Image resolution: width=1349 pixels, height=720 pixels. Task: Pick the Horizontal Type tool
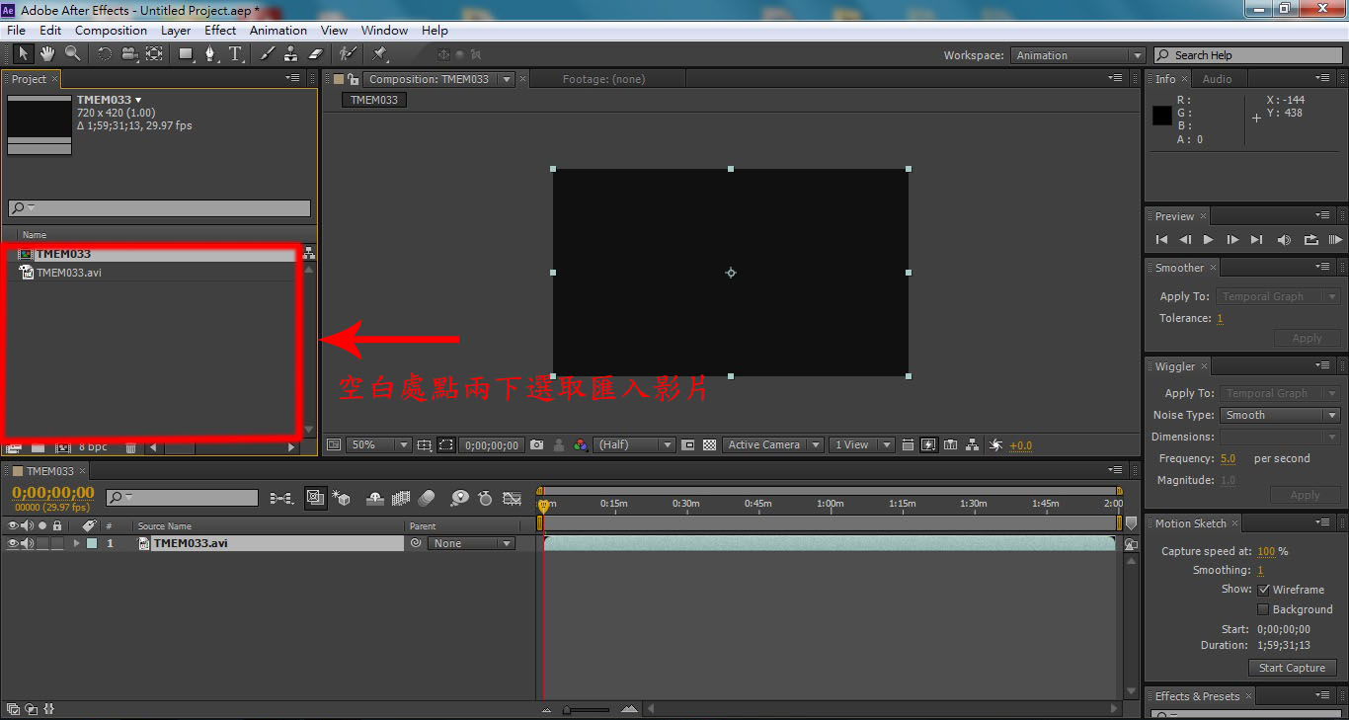(235, 54)
